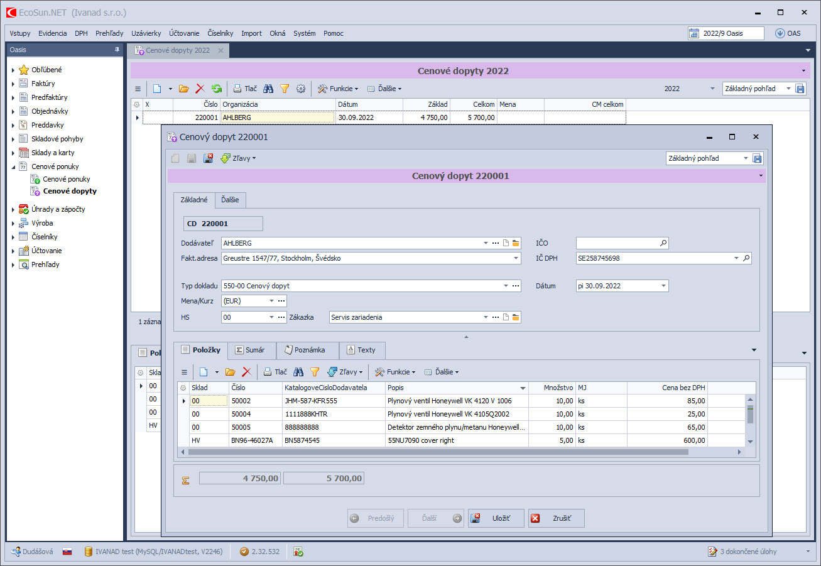Viewport: 821px width, 566px height.
Task: Click magnifier icon in IČO field
Action: tap(663, 243)
